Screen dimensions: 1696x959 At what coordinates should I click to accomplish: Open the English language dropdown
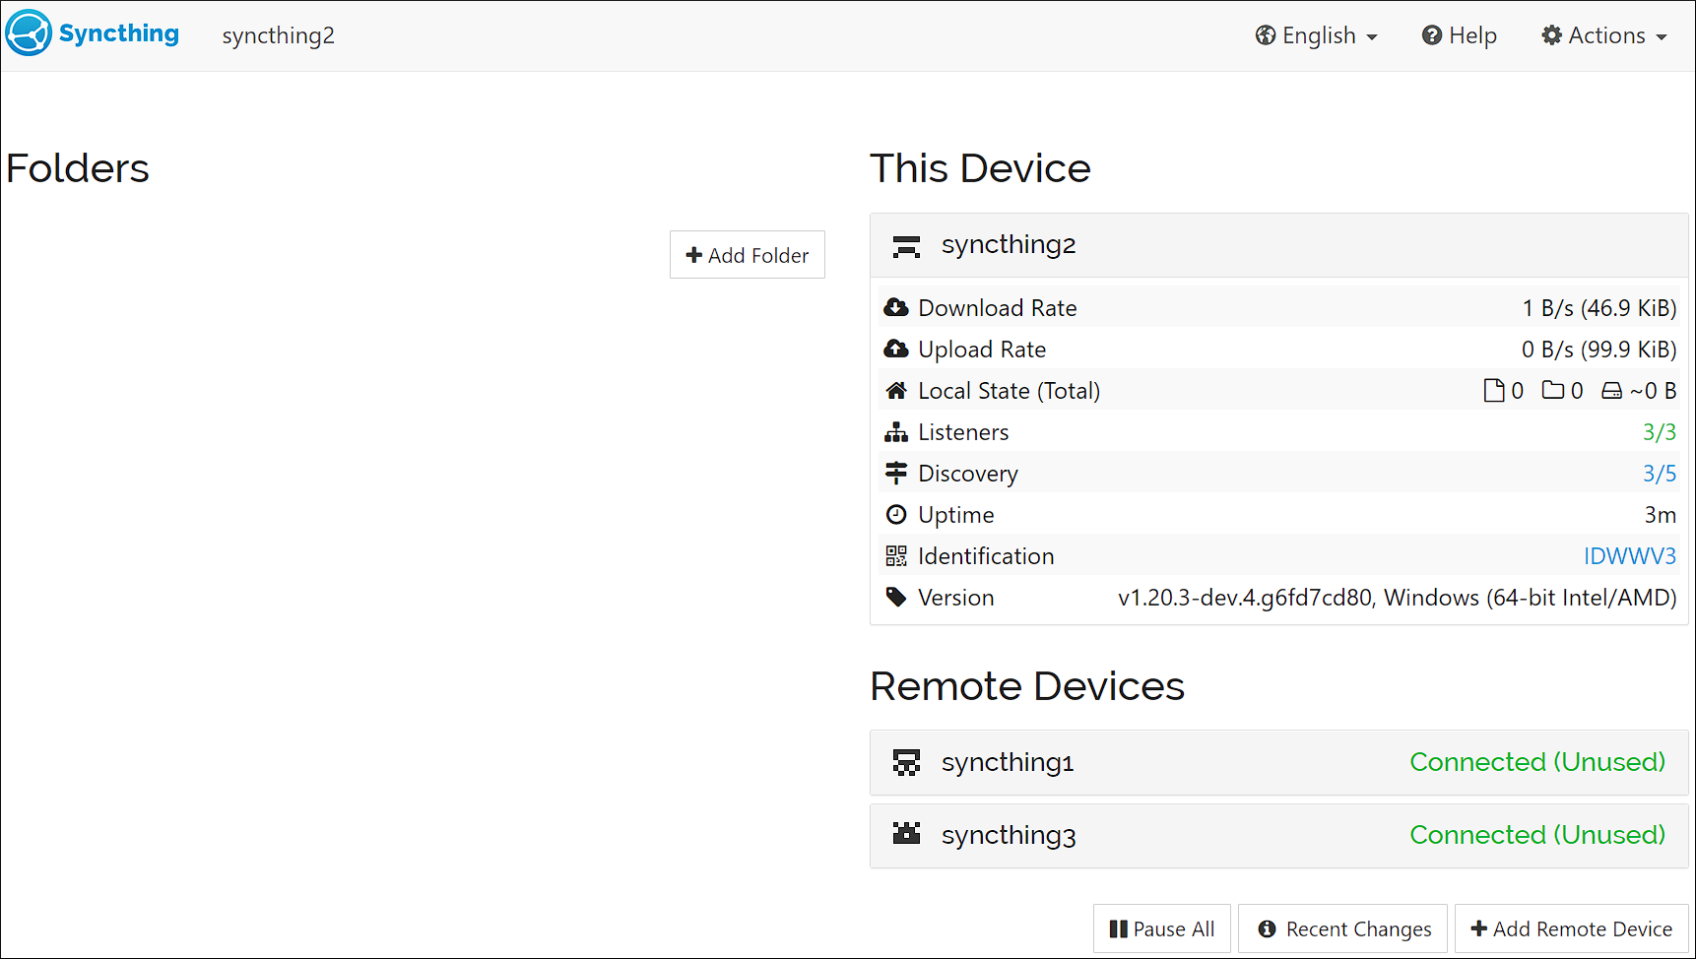tap(1317, 35)
